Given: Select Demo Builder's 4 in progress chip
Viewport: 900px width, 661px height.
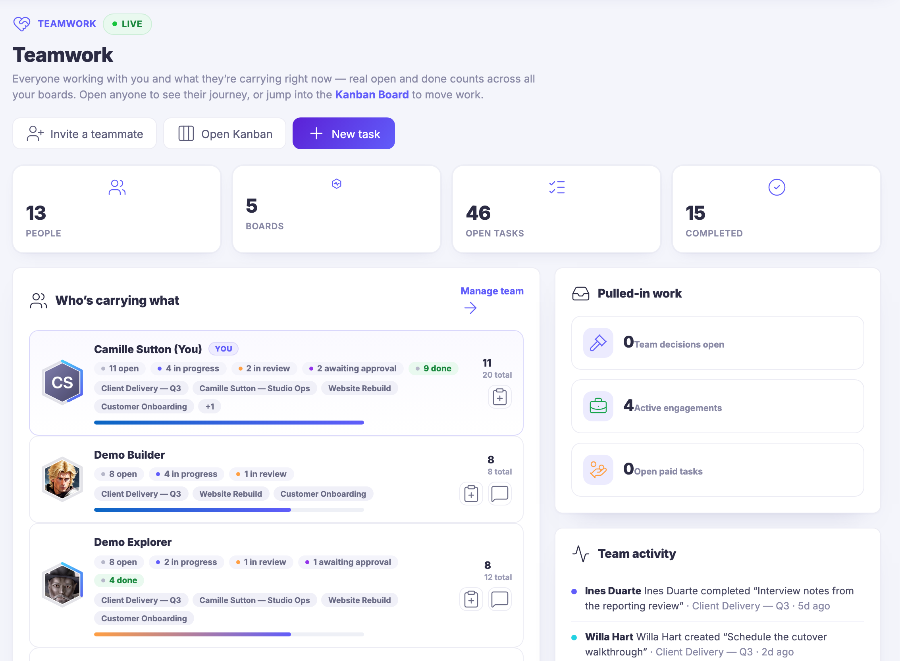Looking at the screenshot, I should tap(187, 474).
